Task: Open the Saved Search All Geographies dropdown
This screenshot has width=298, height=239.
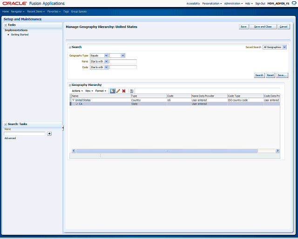Action: (x=275, y=47)
